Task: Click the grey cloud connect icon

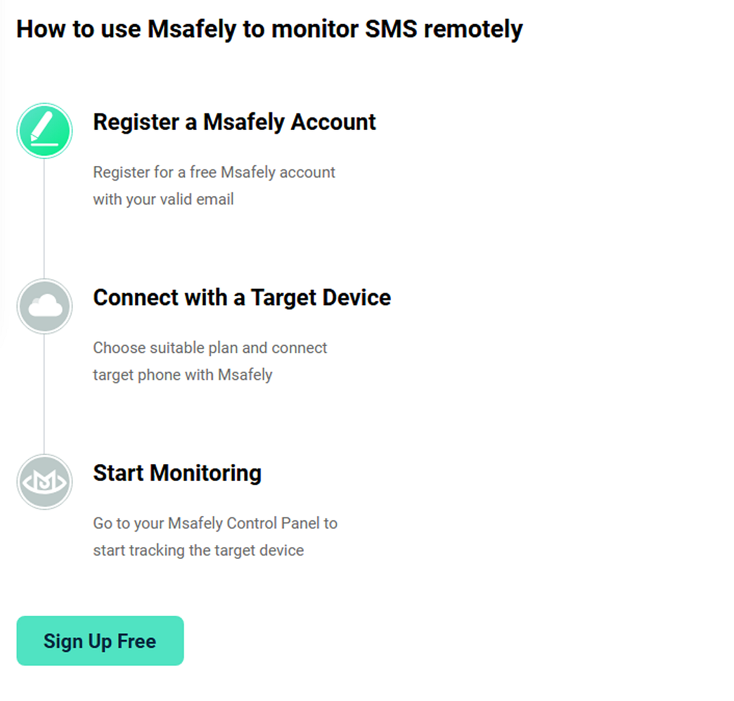Action: [44, 306]
